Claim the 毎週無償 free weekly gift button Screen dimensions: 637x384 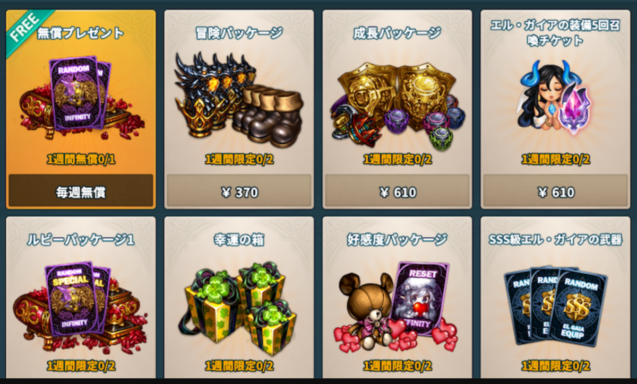point(81,191)
